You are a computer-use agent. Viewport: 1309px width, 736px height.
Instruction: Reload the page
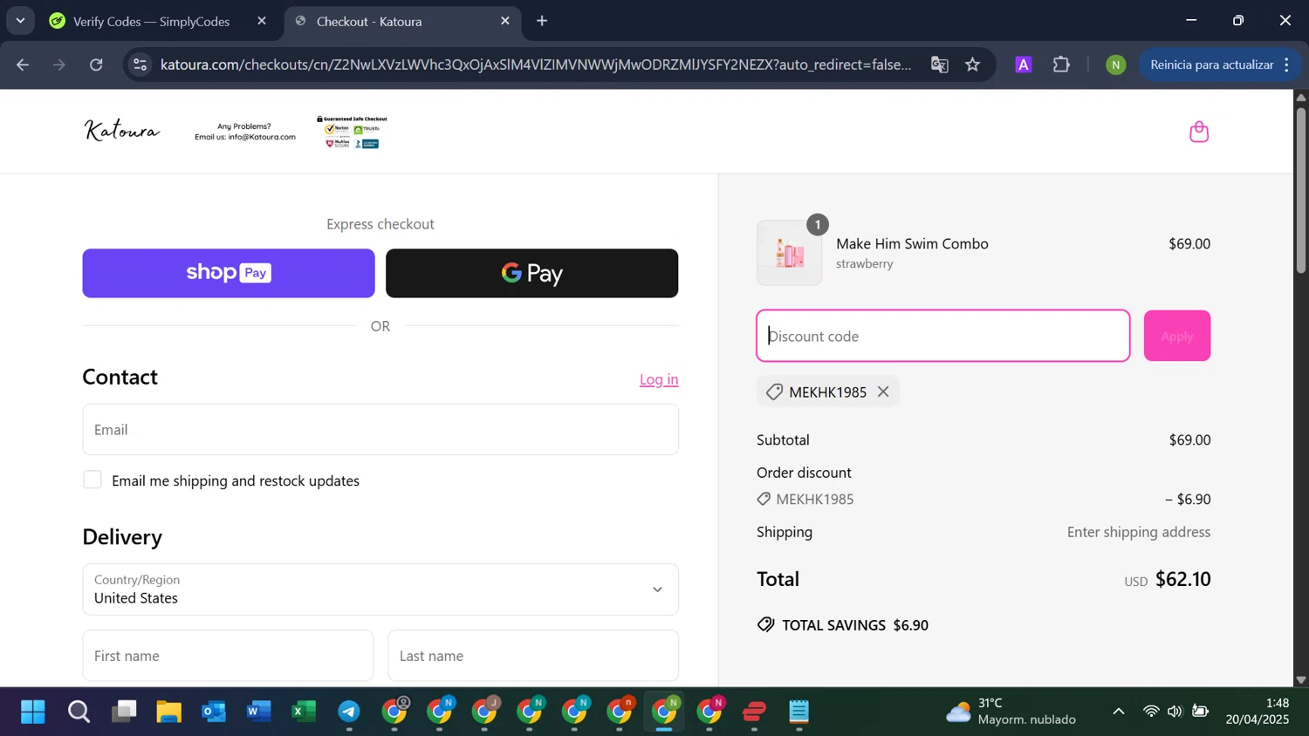click(96, 65)
